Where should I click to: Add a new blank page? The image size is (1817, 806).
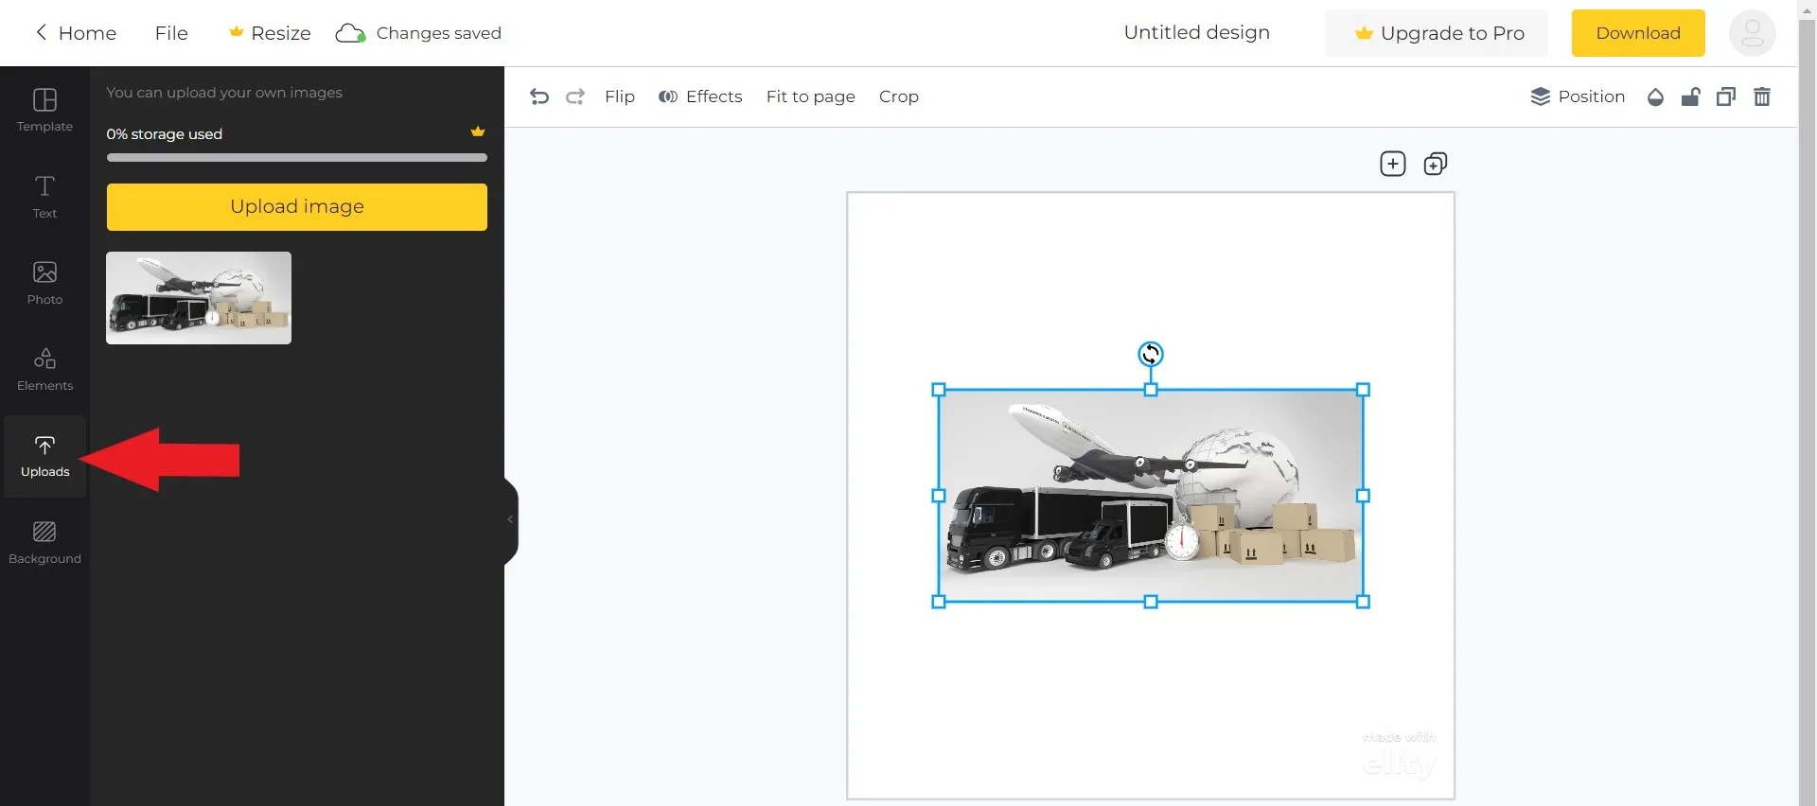pos(1392,164)
